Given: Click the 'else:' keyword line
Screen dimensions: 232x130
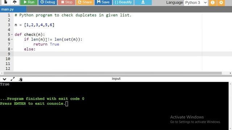Looking at the screenshot, I should click(30, 49).
